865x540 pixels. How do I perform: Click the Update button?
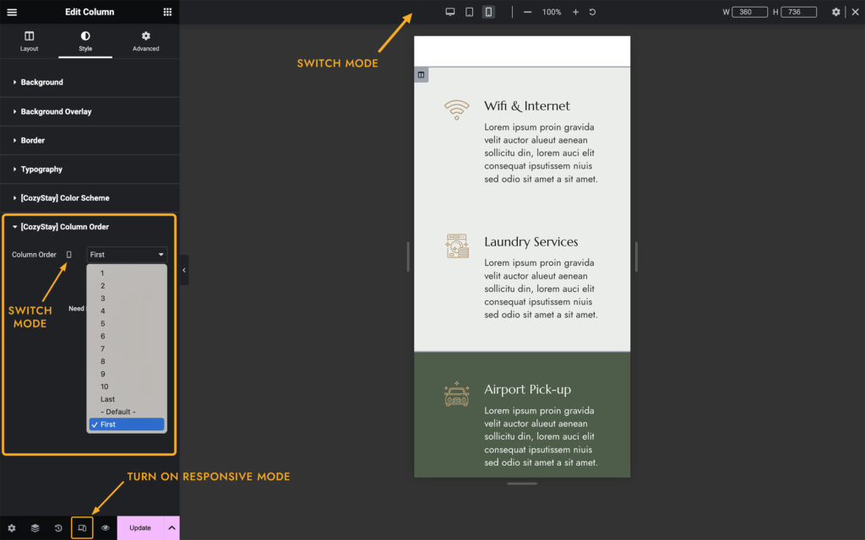(x=140, y=527)
